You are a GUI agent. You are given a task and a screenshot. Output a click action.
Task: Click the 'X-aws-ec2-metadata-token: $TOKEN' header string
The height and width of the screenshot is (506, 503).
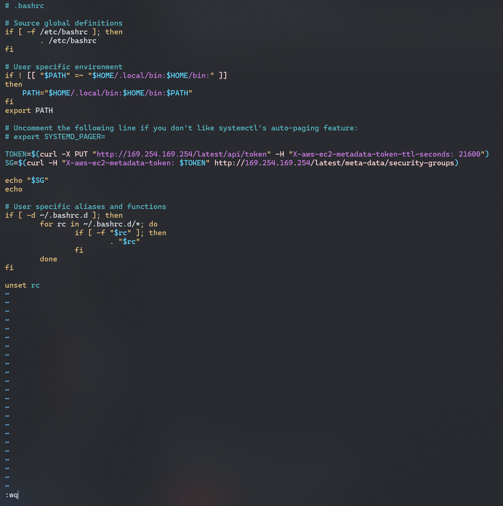click(x=136, y=163)
